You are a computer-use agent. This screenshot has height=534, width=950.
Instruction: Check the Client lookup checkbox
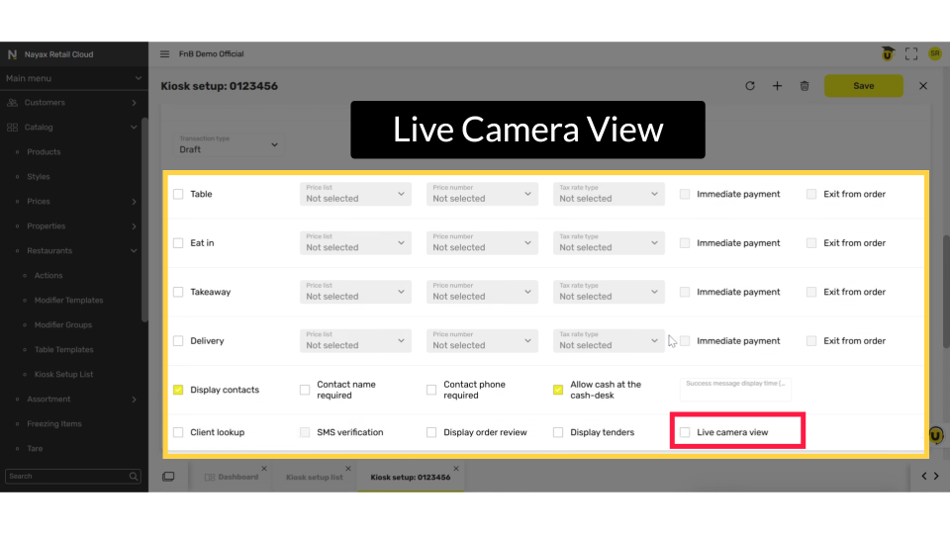pyautogui.click(x=178, y=432)
